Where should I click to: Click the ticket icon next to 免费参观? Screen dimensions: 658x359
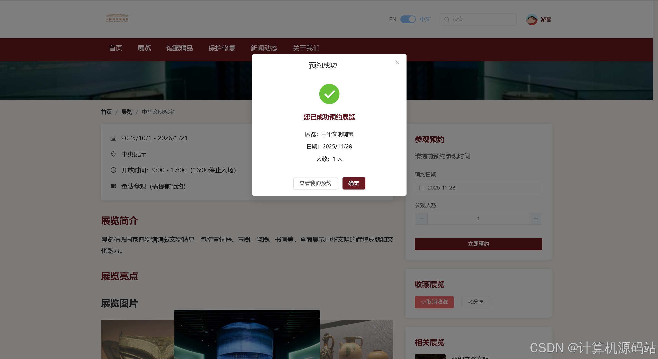point(113,186)
